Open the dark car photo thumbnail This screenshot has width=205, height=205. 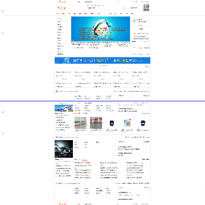64,149
